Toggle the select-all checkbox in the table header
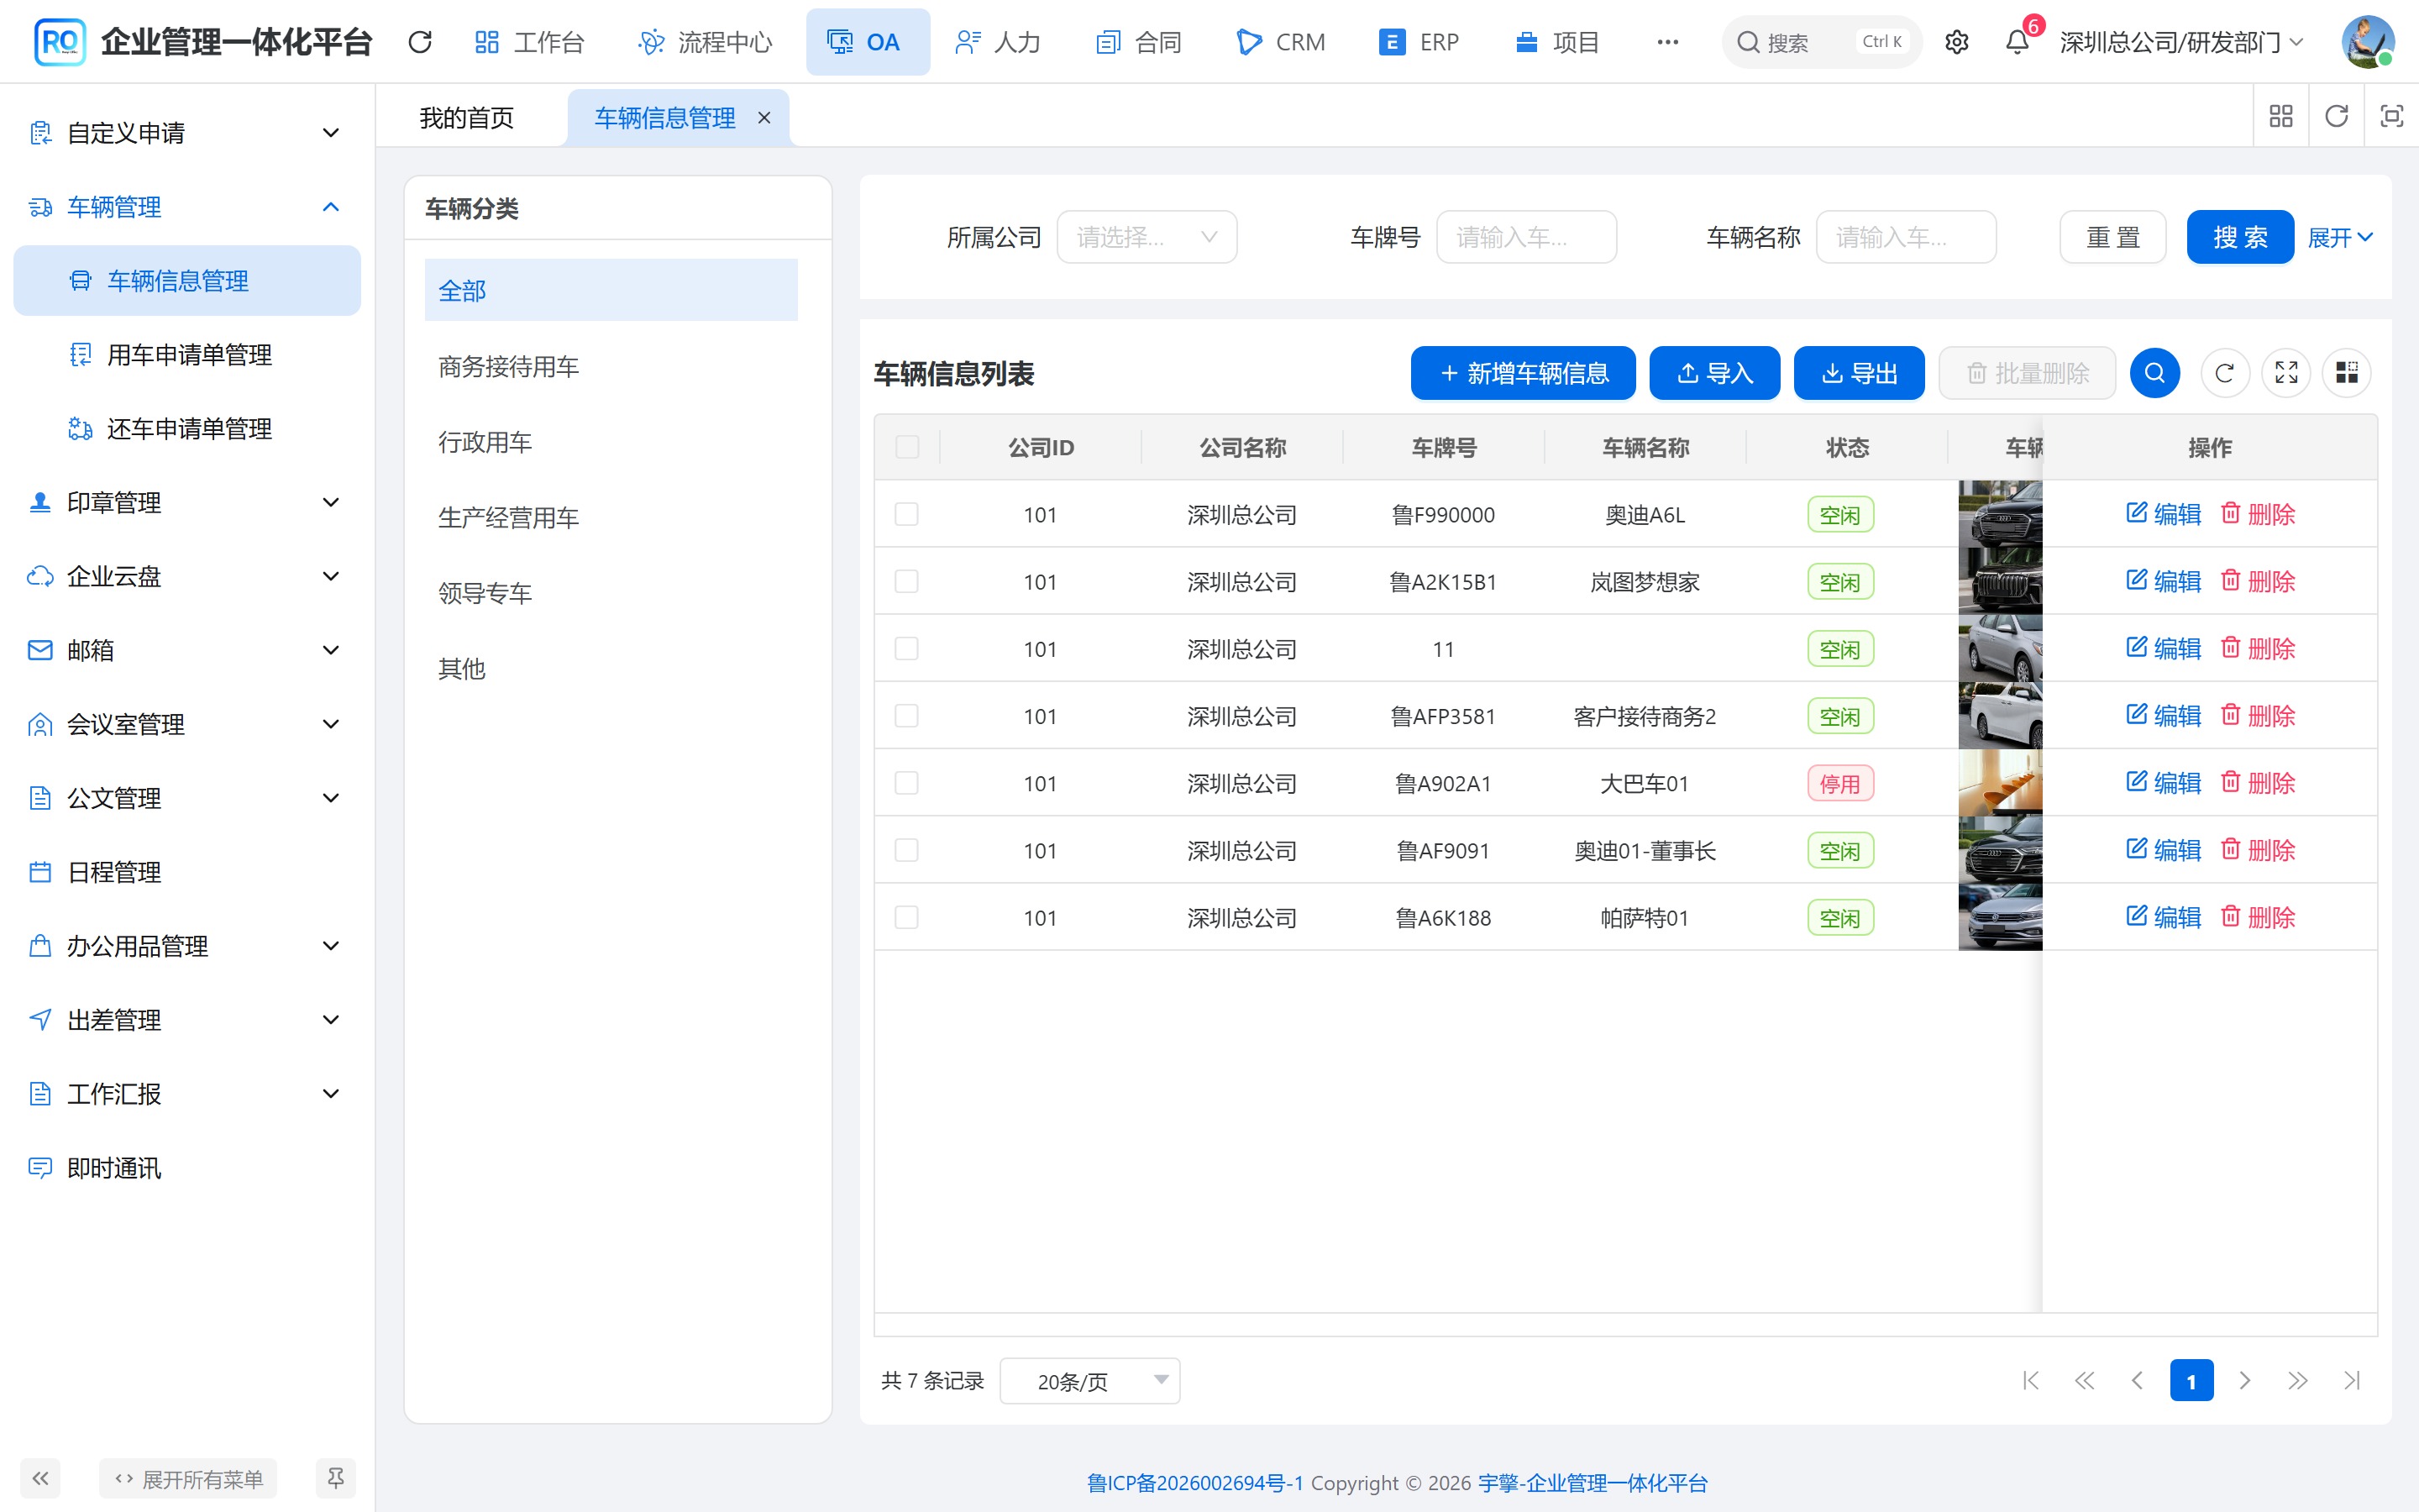This screenshot has height=1512, width=2419. pyautogui.click(x=906, y=447)
